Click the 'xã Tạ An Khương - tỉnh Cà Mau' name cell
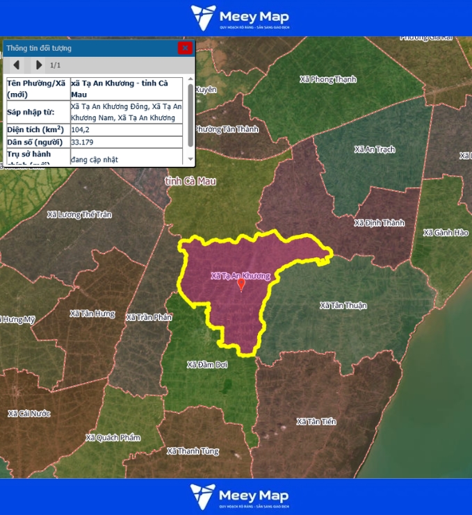The image size is (472, 515). coord(127,88)
